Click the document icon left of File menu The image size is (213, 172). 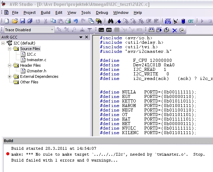point(6,13)
